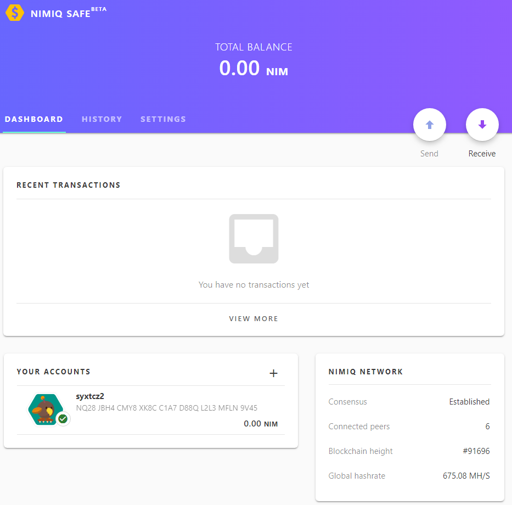
Task: Click the Consensus label
Action: 348,402
